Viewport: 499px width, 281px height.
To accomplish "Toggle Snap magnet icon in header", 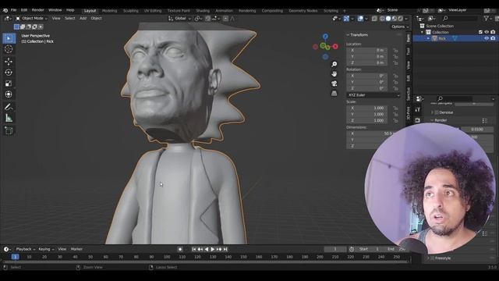I will pyautogui.click(x=208, y=19).
